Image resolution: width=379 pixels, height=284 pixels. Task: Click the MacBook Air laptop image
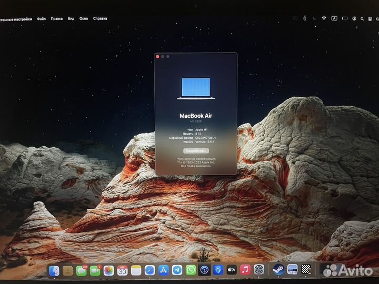(x=196, y=88)
